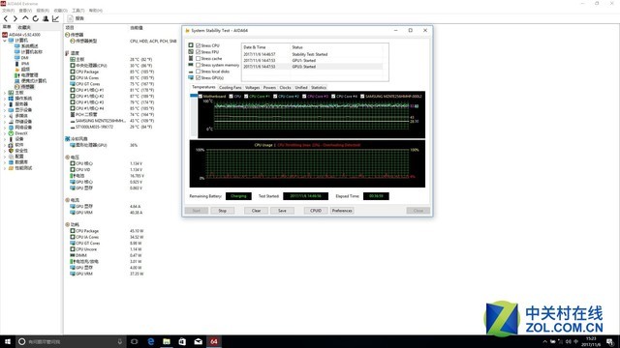Click the Forward arrow in the toolbar

click(x=15, y=18)
